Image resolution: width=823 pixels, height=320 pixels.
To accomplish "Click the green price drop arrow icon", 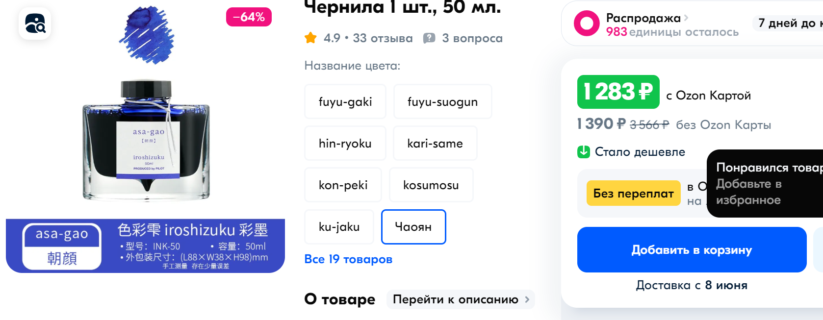I will click(584, 152).
